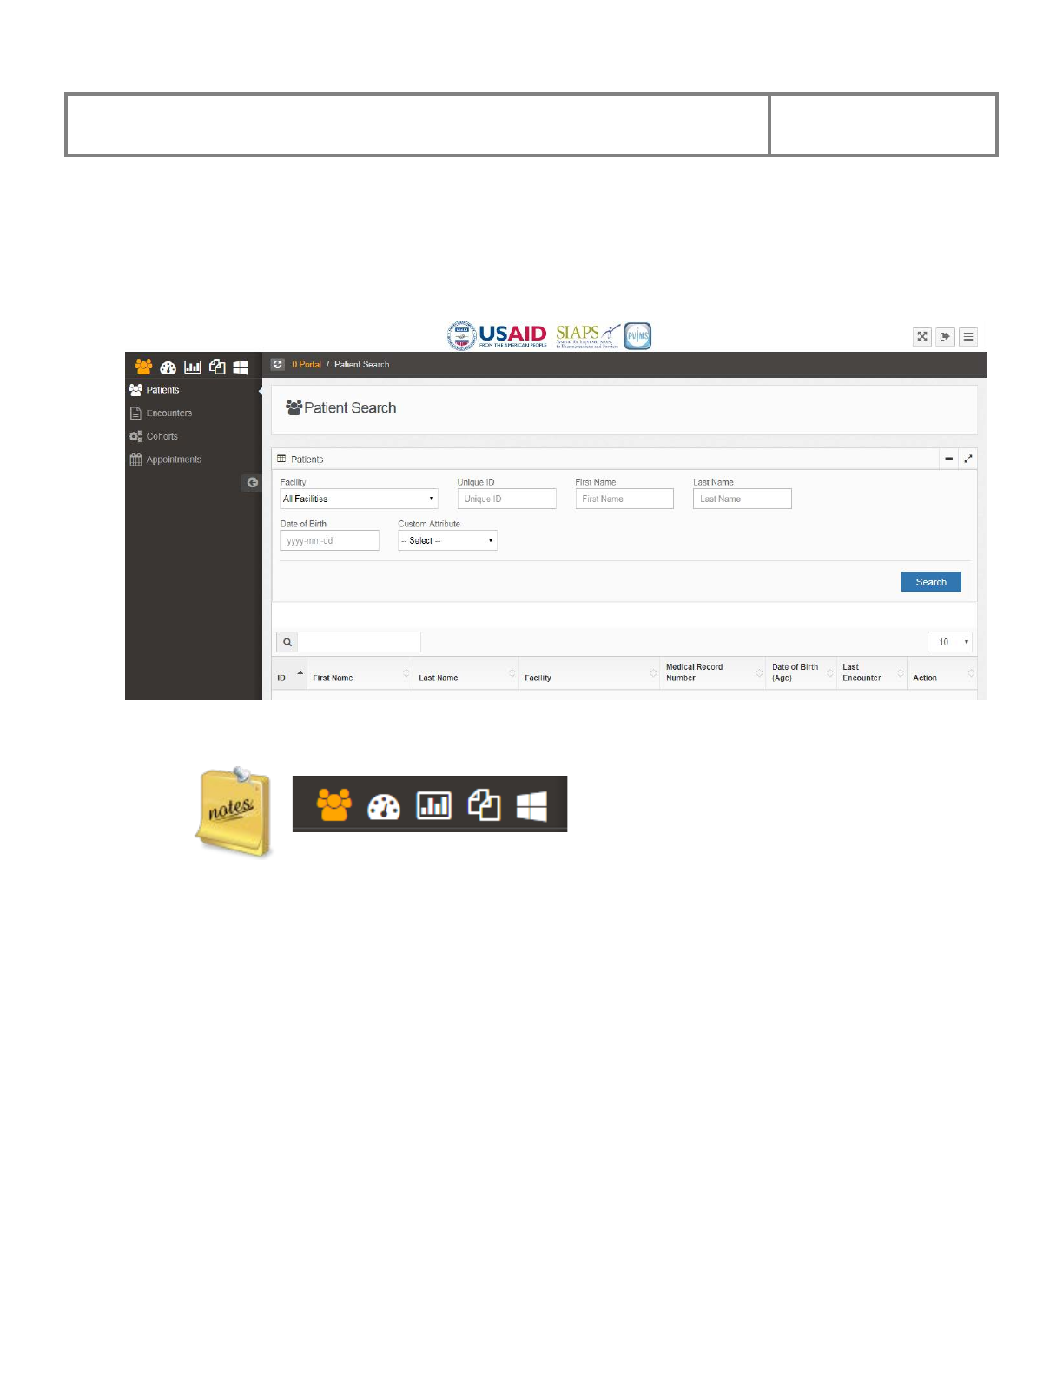The height and width of the screenshot is (1376, 1063).
Task: Sort by Date of Birth (Age) column header
Action: 802,674
